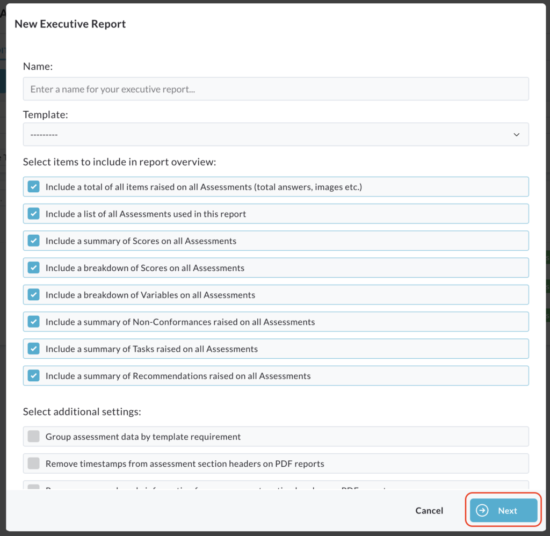The width and height of the screenshot is (550, 536).
Task: Click 'Include a breakdown of Scores on all Assessments' label
Action: pyautogui.click(x=145, y=268)
